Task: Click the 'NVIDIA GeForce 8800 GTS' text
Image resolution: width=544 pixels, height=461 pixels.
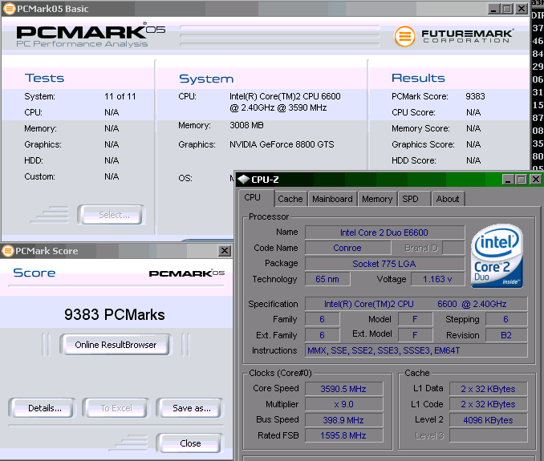Action: [x=282, y=144]
